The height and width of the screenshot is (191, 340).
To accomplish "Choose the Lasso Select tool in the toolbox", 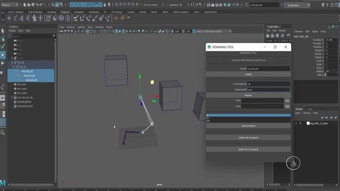I will (3, 39).
